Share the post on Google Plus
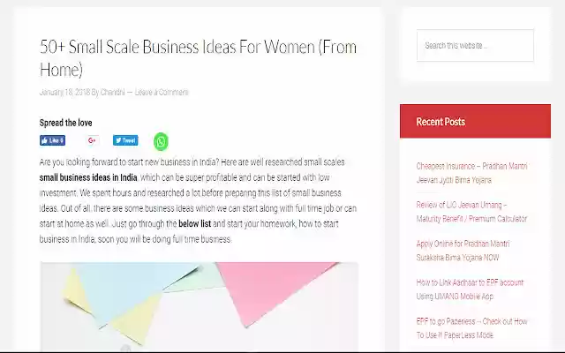Viewport: 565px width, 353px height. click(93, 140)
